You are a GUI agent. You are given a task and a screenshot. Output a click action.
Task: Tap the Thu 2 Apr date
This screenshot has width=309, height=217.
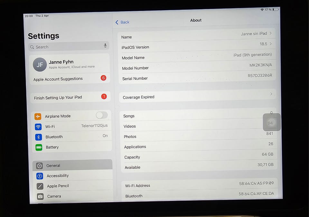(x=42, y=16)
